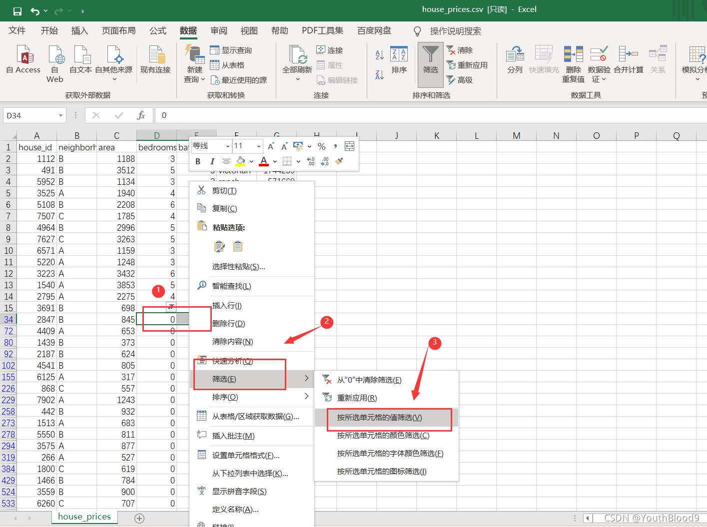Open the 数据 ribbon tab

pyautogui.click(x=188, y=31)
